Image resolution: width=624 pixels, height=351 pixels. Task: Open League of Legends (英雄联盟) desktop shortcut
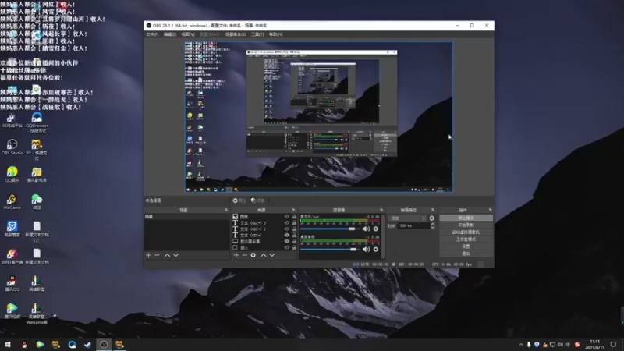pyautogui.click(x=37, y=283)
